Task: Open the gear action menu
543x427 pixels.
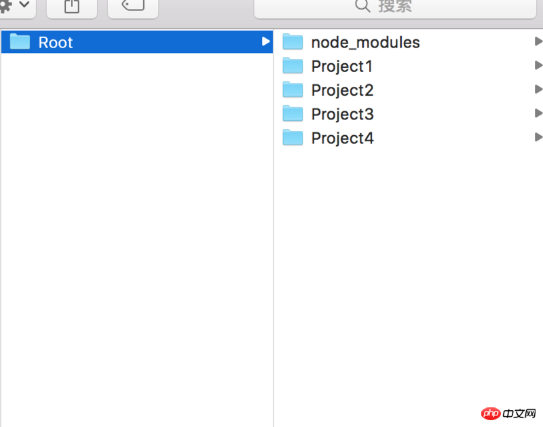Action: click(x=14, y=6)
